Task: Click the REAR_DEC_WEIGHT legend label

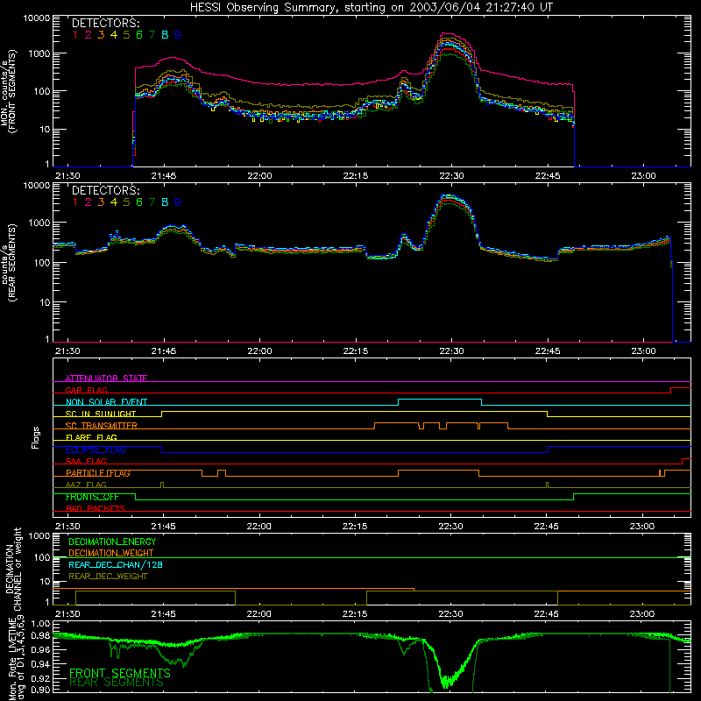Action: coord(108,577)
